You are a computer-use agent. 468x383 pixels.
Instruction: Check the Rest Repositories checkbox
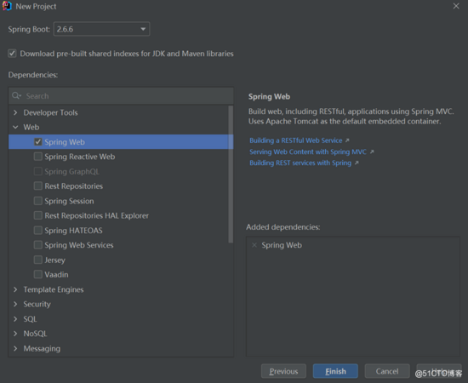(x=38, y=186)
